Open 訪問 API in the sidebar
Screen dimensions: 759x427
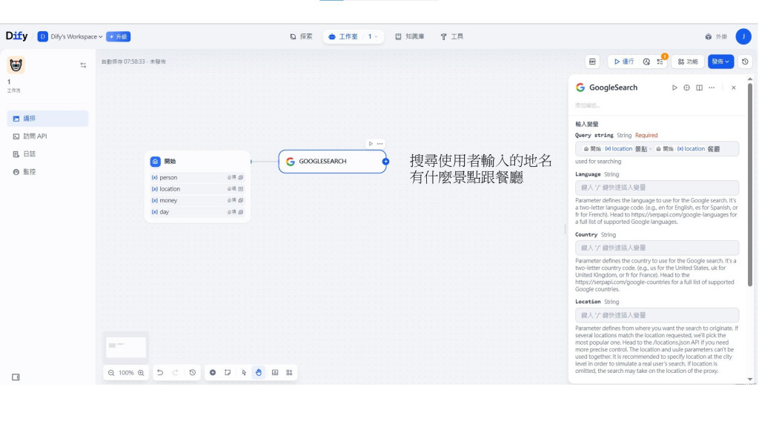pos(47,136)
